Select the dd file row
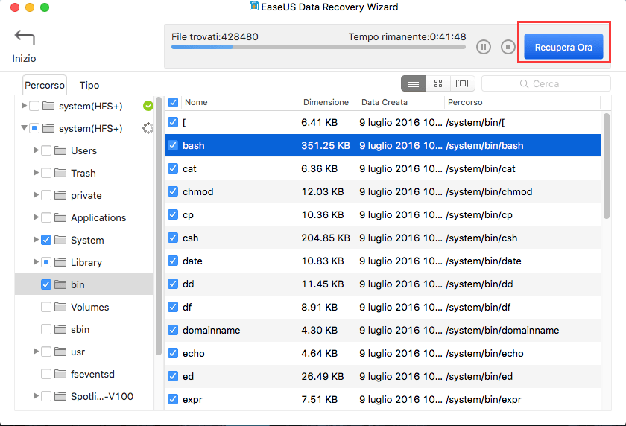 click(382, 284)
